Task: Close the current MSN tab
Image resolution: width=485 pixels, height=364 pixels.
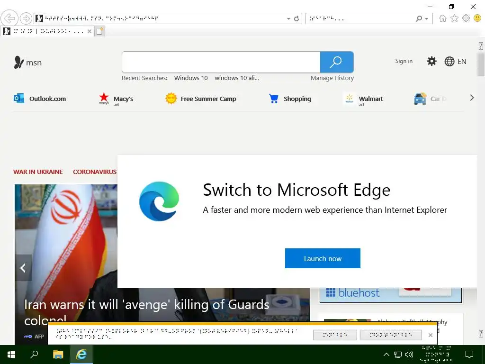Action: 90,31
